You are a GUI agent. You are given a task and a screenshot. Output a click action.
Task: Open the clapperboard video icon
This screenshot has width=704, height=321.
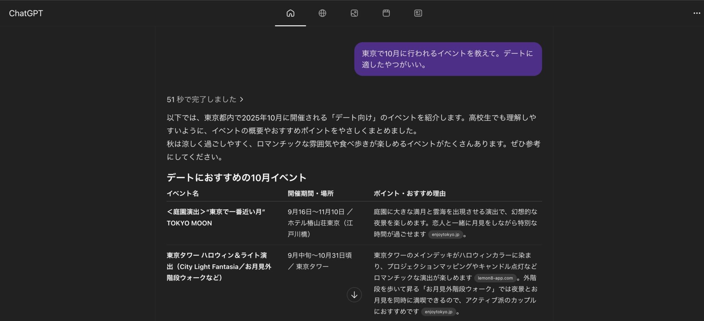click(x=386, y=13)
